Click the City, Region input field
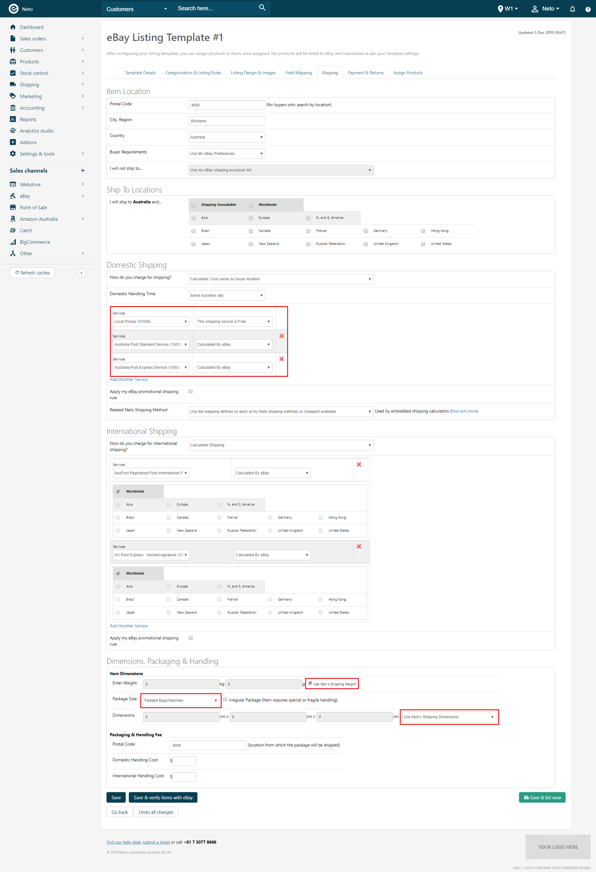Screen dimensions: 596x872 [227, 121]
